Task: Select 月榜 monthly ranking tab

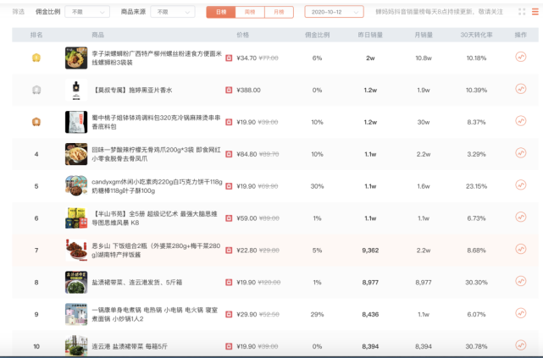Action: pyautogui.click(x=279, y=12)
